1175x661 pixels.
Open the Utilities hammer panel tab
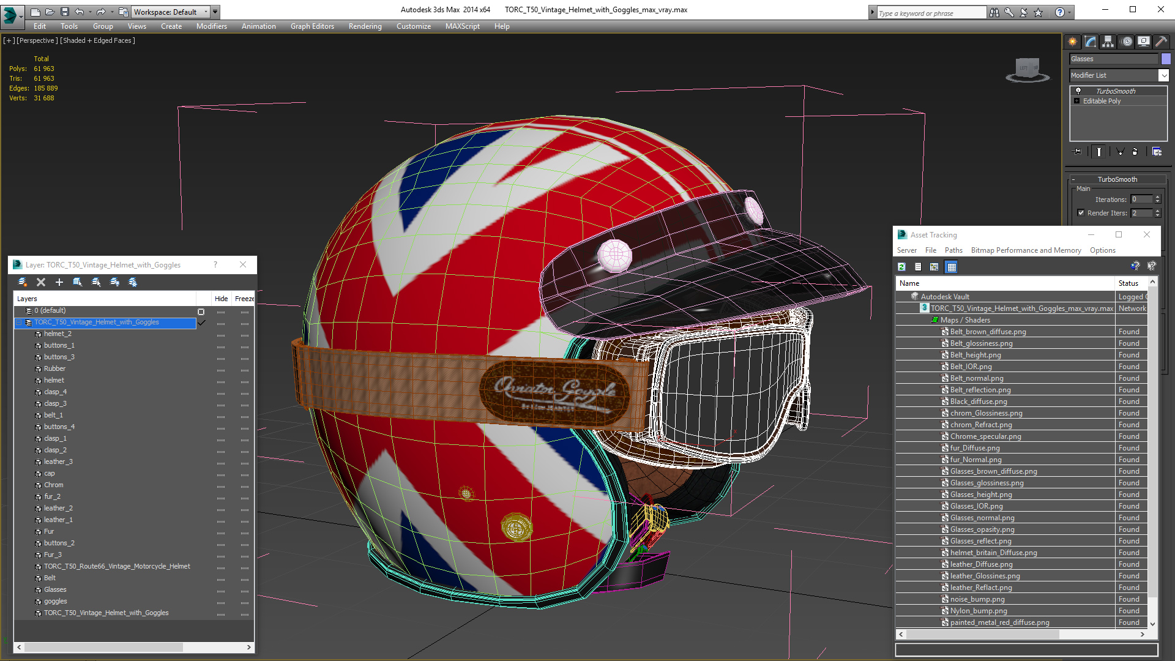(x=1161, y=42)
